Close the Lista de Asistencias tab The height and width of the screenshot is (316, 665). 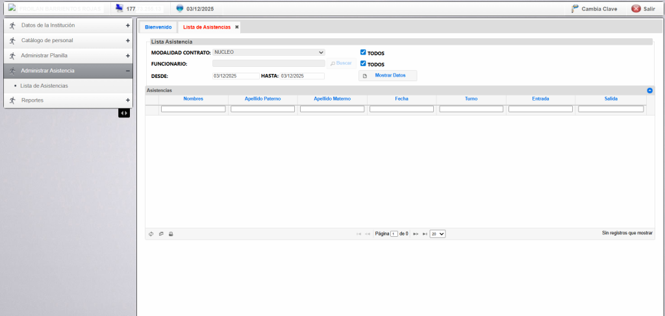click(x=237, y=27)
